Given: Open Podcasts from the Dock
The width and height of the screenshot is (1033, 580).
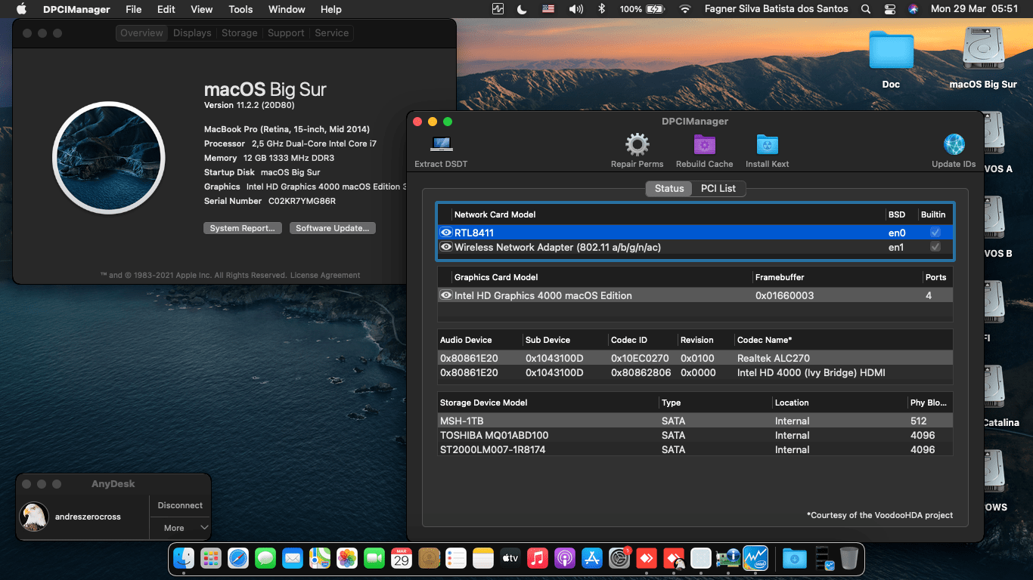Looking at the screenshot, I should 565,558.
